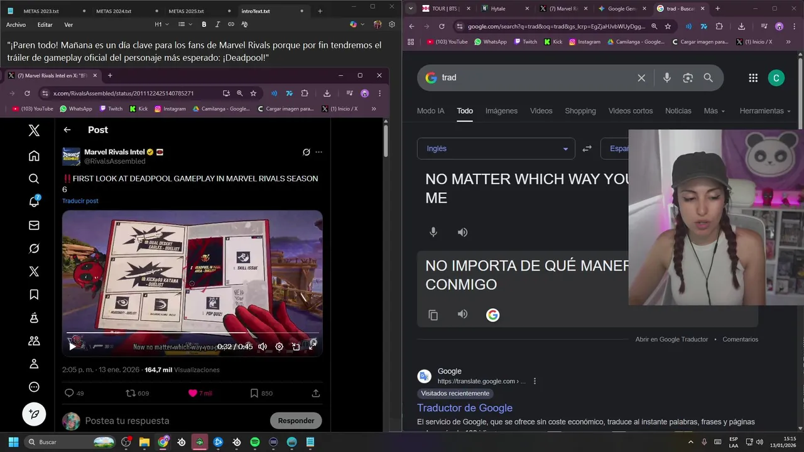
Task: Toggle bold in Notepad toolbar
Action: click(204, 24)
